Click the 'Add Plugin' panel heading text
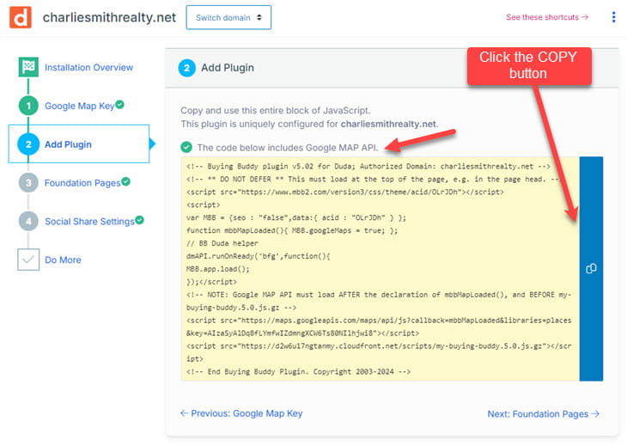 [228, 68]
